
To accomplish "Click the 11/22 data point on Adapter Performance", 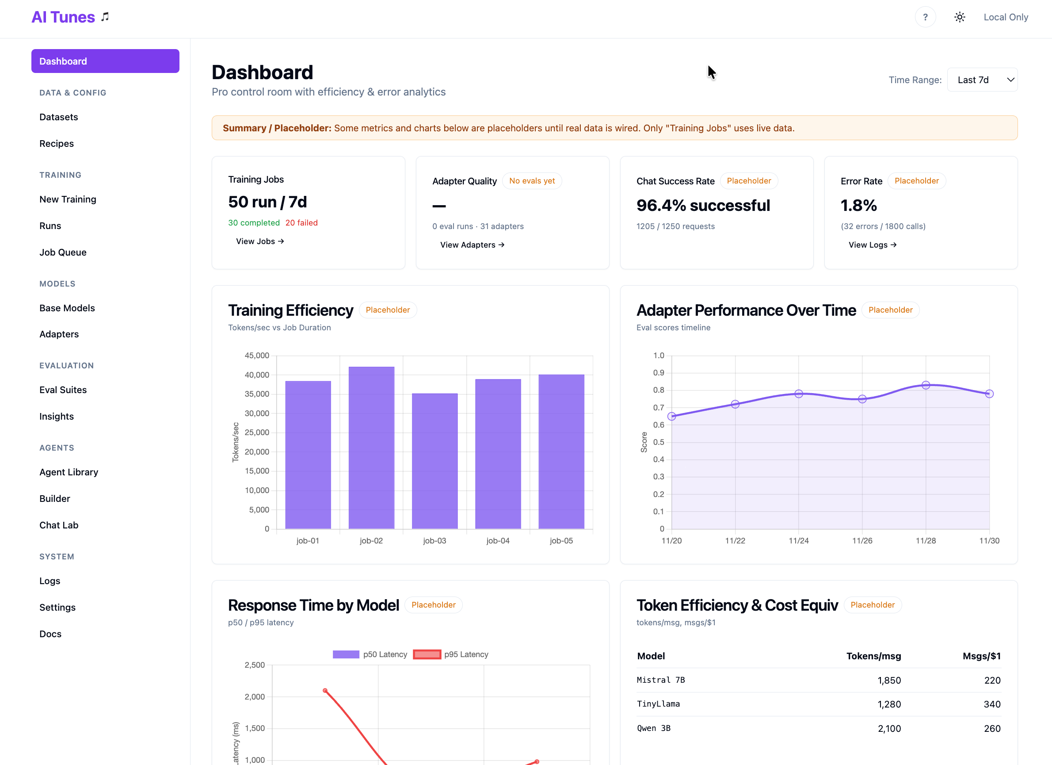I will 735,404.
